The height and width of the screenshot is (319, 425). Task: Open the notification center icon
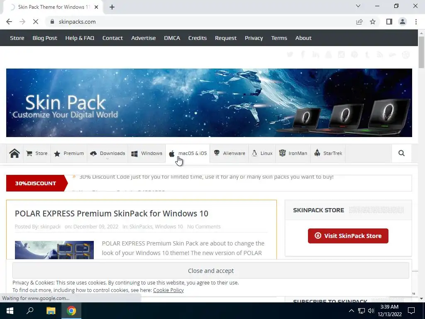pos(411,311)
